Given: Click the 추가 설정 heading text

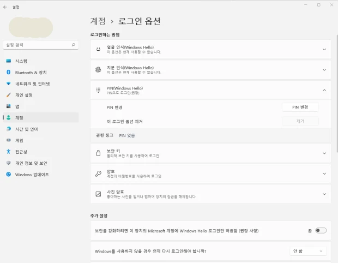Looking at the screenshot, I should click(x=99, y=216).
